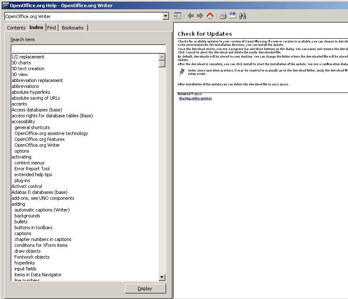Open the Starting online updates link

pos(195,98)
